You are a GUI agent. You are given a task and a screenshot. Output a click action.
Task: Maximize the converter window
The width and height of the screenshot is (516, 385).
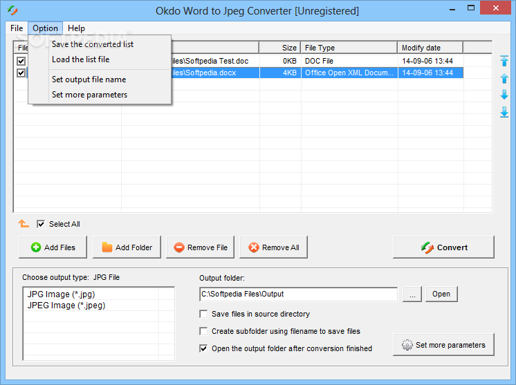coord(471,8)
